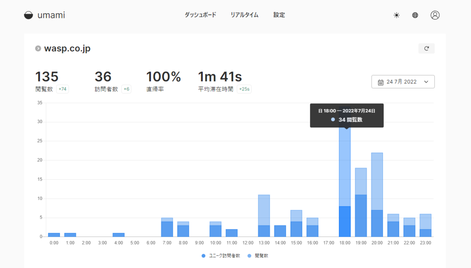Toggle 閲覧数 legend item
471x268 pixels.
coord(258,256)
